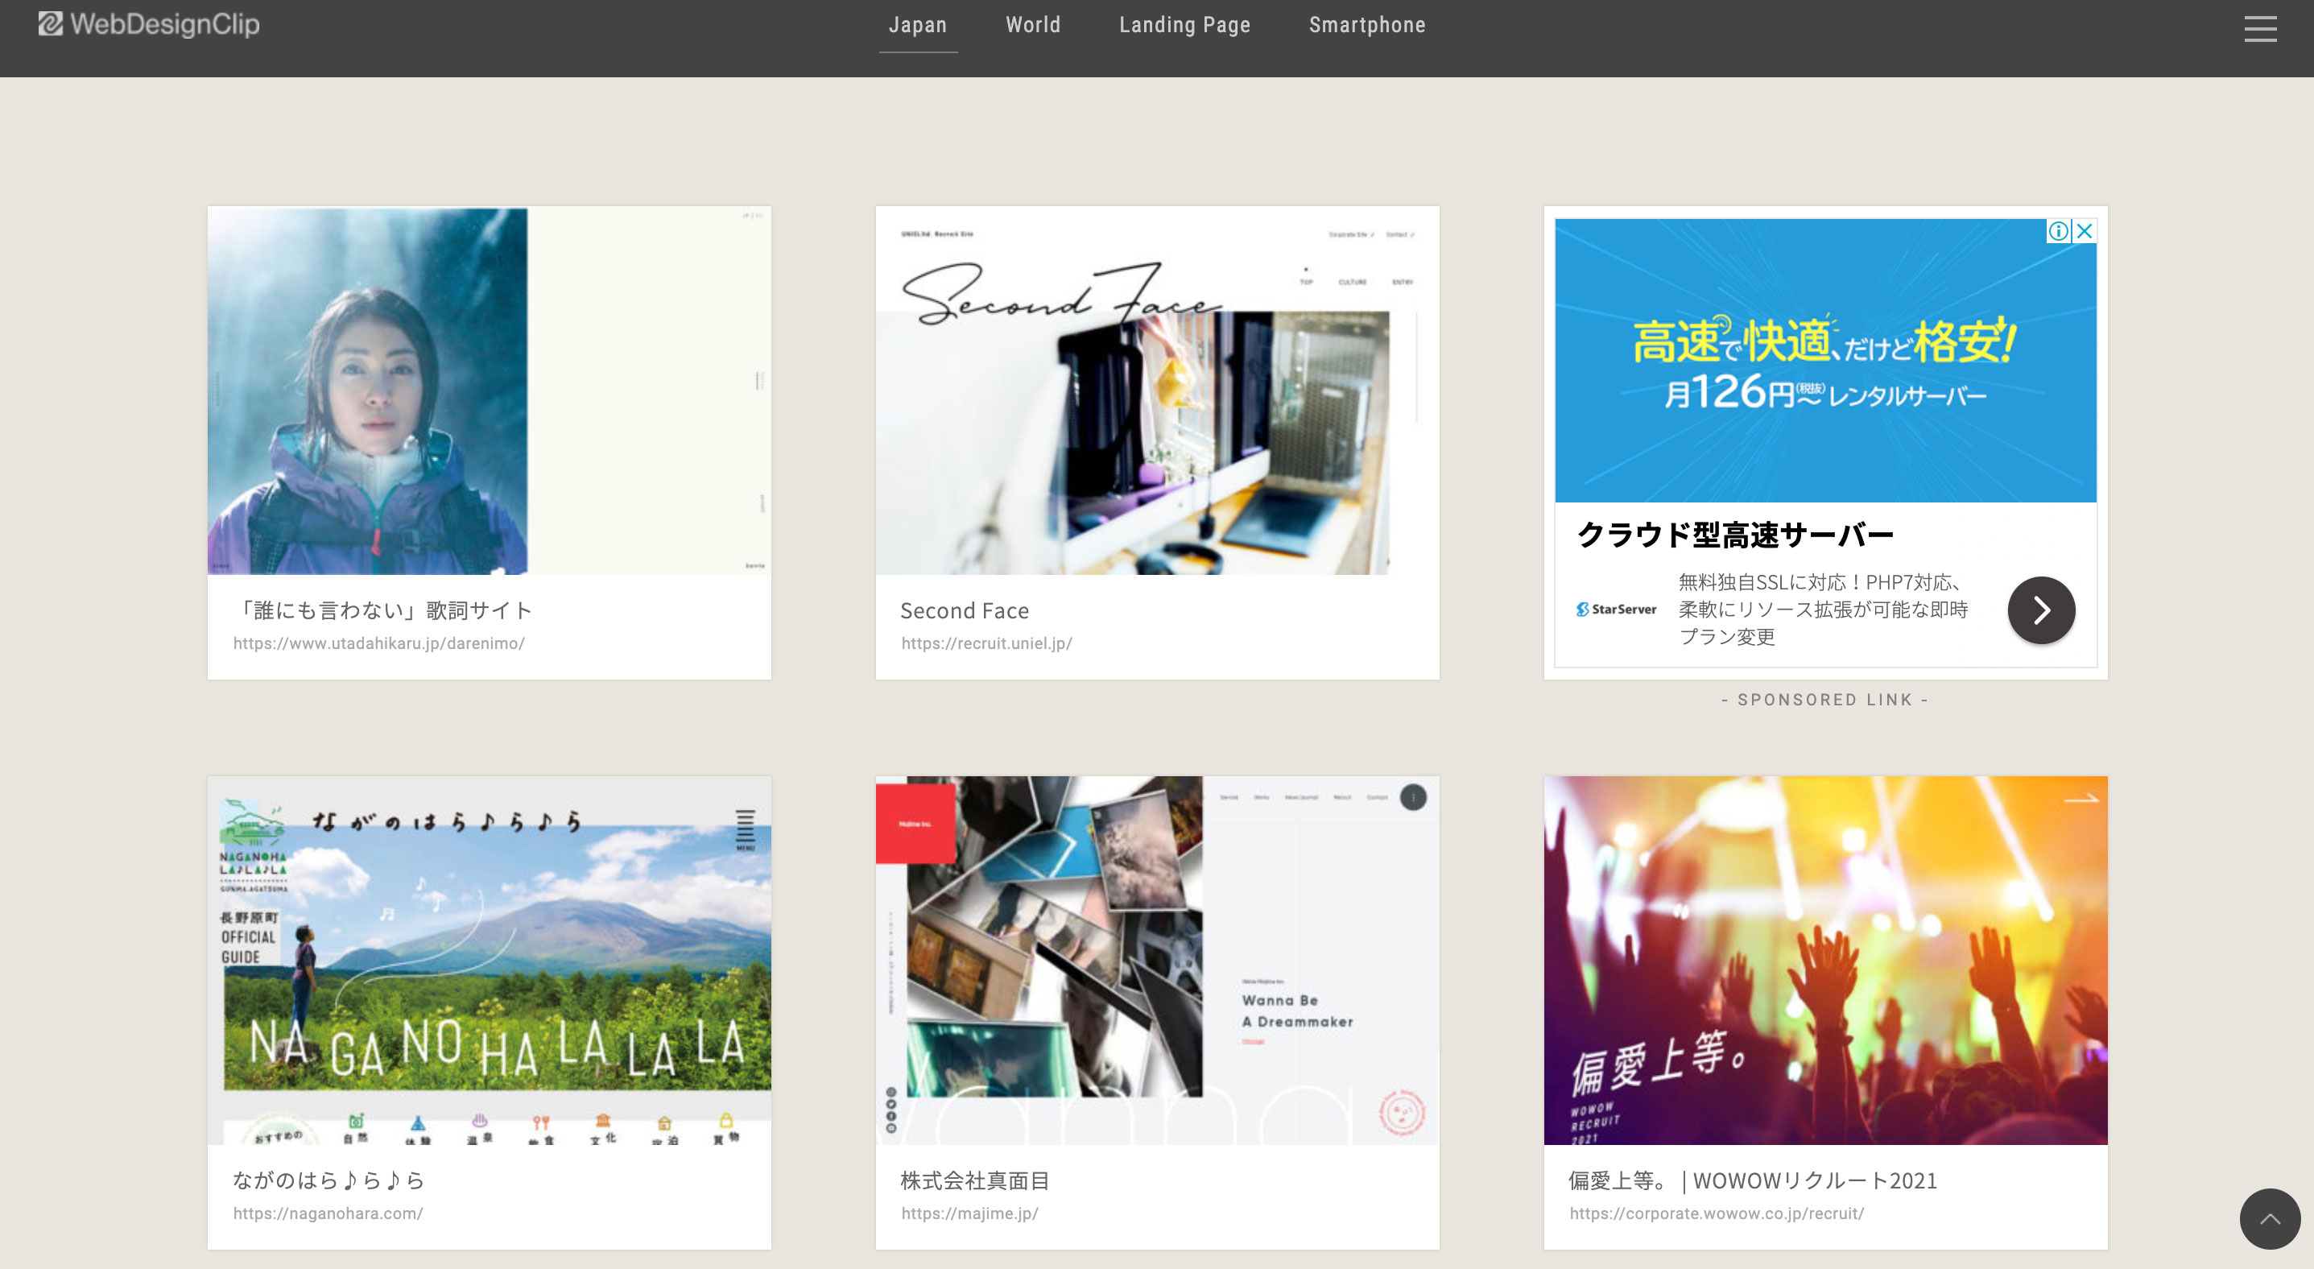Switch to the Japan tab
The height and width of the screenshot is (1269, 2314).
tap(917, 25)
